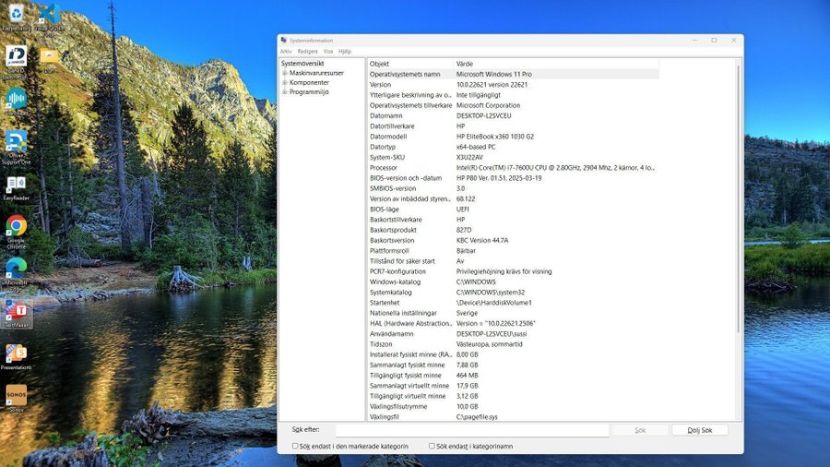This screenshot has width=830, height=467.
Task: Select the 'HP P80 Ver. 01.51, 2025-03-19' value
Action: coord(499,178)
